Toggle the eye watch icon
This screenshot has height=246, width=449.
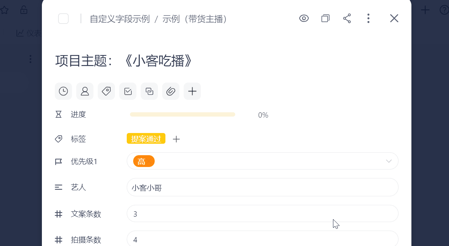(x=304, y=19)
